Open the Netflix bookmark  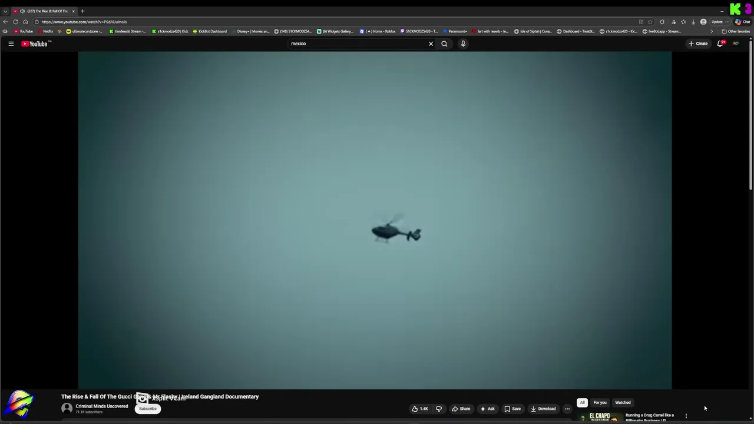(x=45, y=31)
